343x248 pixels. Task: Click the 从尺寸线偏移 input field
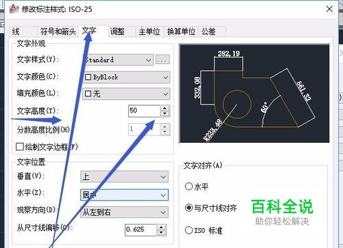pos(141,229)
